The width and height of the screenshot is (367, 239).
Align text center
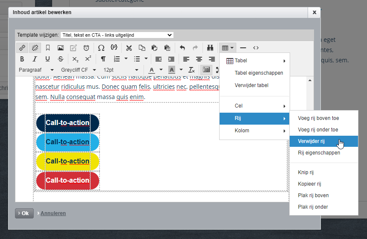click(199, 59)
